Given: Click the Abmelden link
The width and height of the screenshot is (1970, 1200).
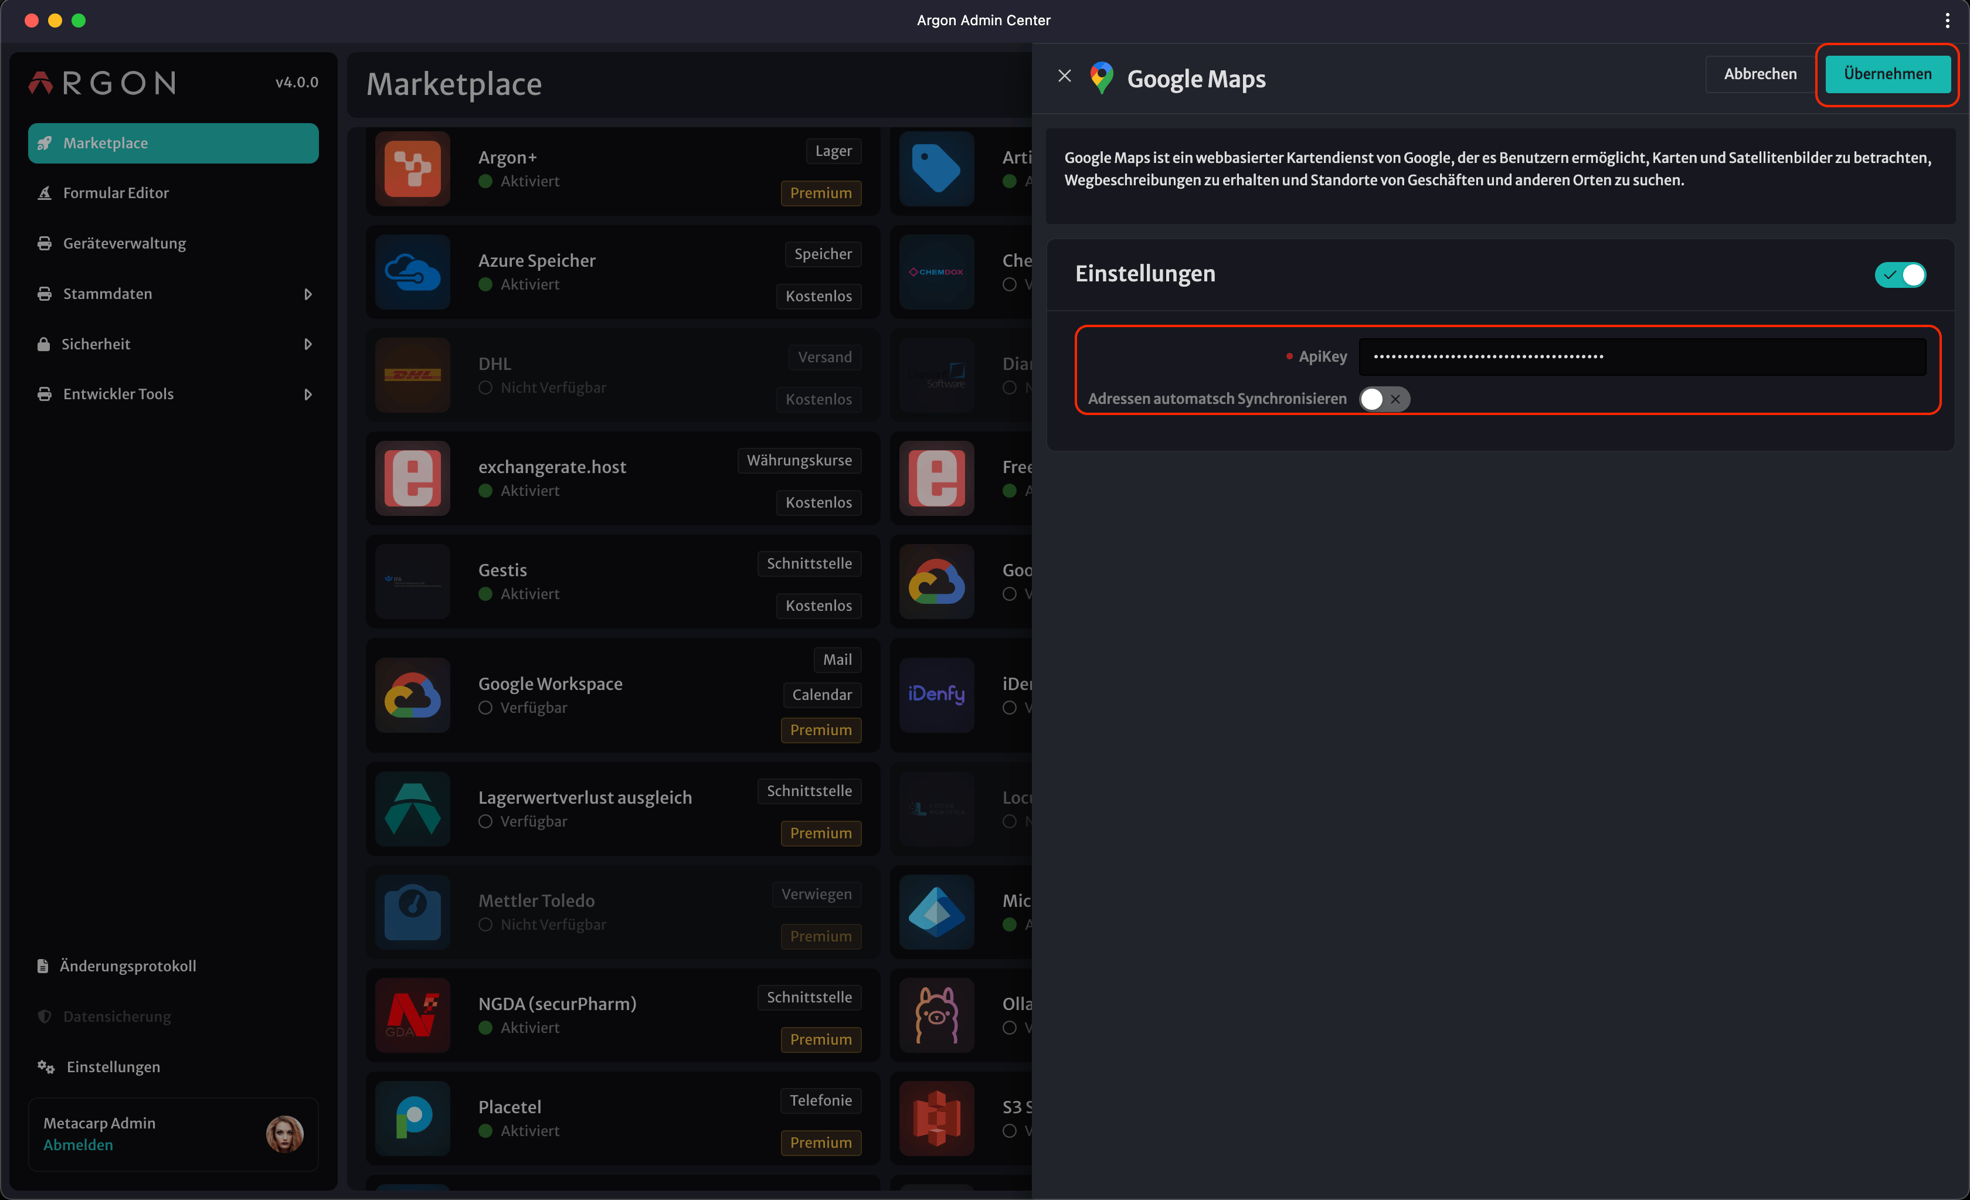Looking at the screenshot, I should coord(79,1145).
